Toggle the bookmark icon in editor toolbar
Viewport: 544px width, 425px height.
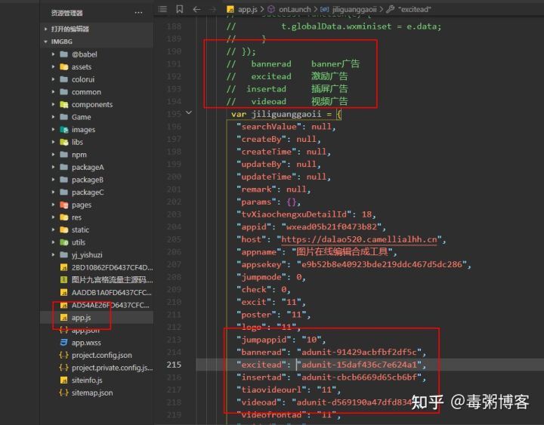pyautogui.click(x=179, y=9)
